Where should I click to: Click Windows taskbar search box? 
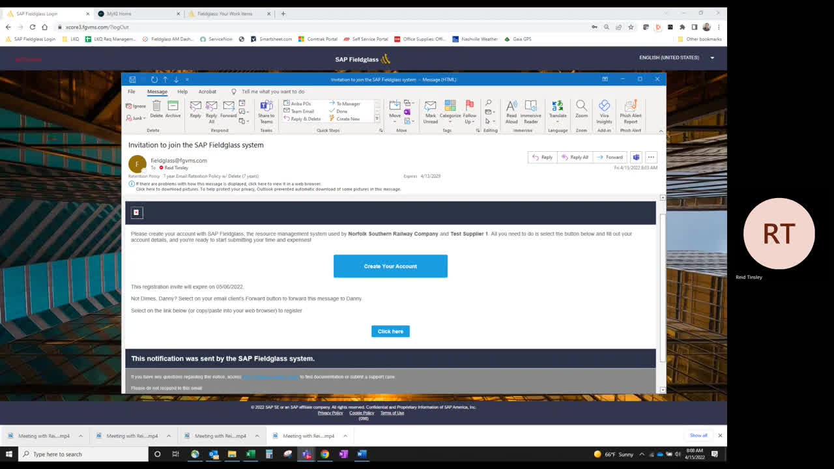tap(83, 454)
